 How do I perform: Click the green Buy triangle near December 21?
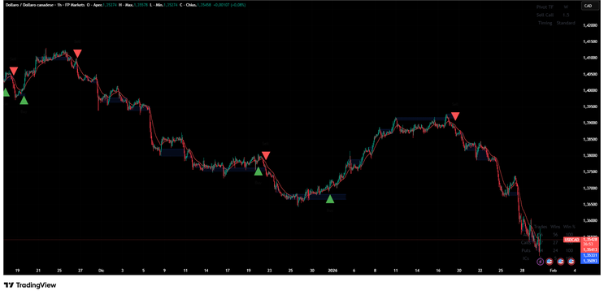click(x=259, y=171)
